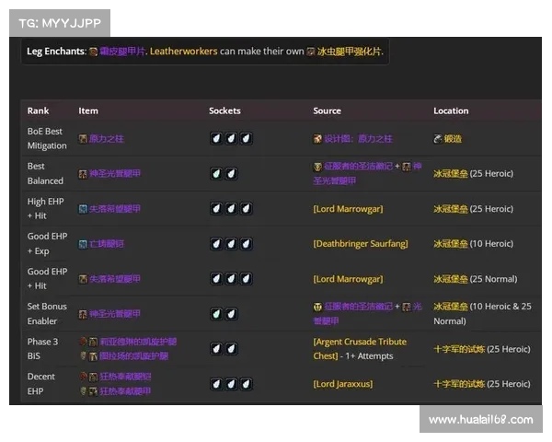Open the Deathbringer Saurfang source link

pos(360,244)
